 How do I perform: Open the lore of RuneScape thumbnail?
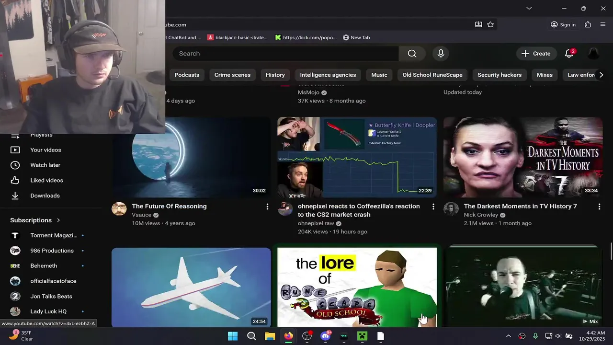click(x=357, y=287)
